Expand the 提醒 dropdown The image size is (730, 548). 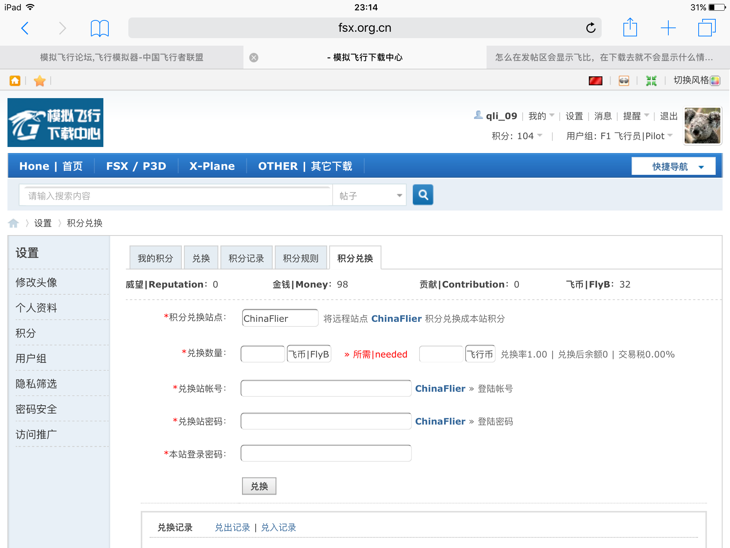click(x=636, y=116)
